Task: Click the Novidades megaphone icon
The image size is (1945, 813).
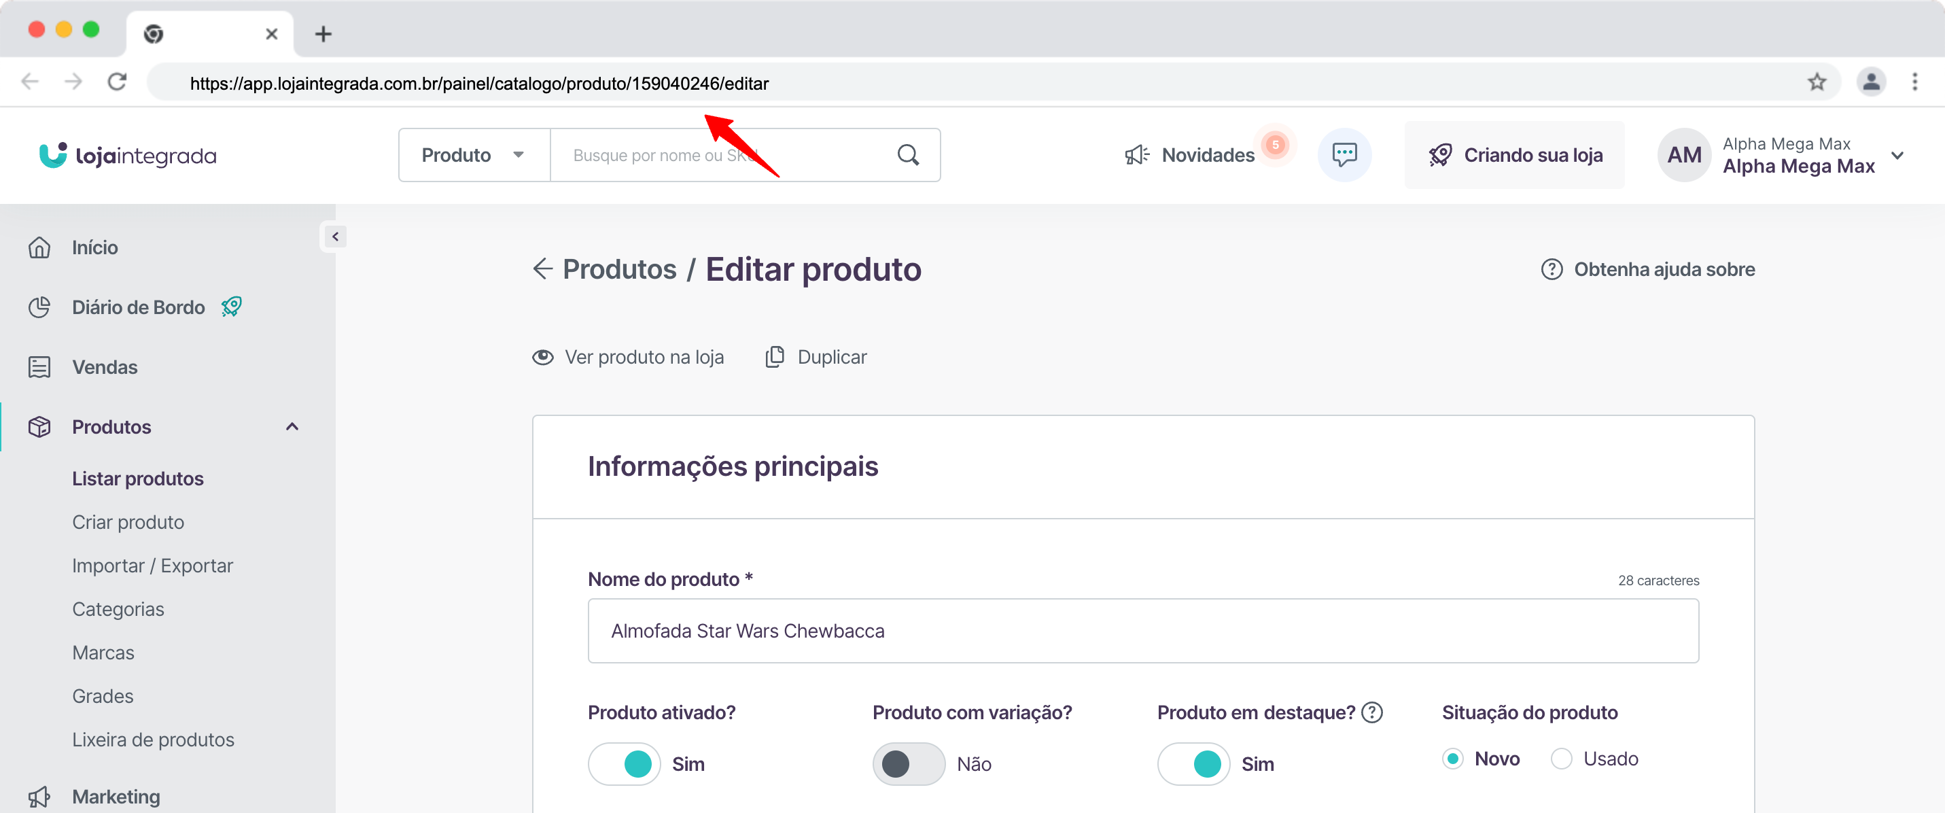Action: pyautogui.click(x=1136, y=155)
